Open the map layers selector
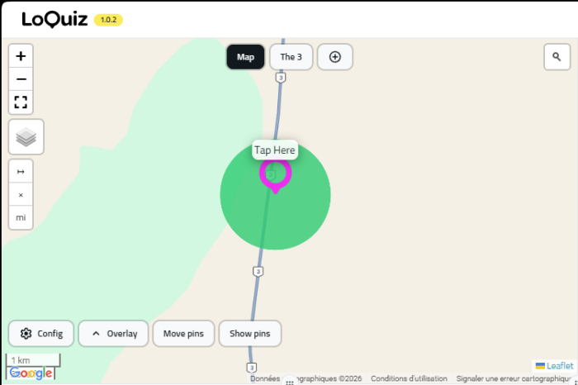Image resolution: width=578 pixels, height=385 pixels. pyautogui.click(x=26, y=136)
